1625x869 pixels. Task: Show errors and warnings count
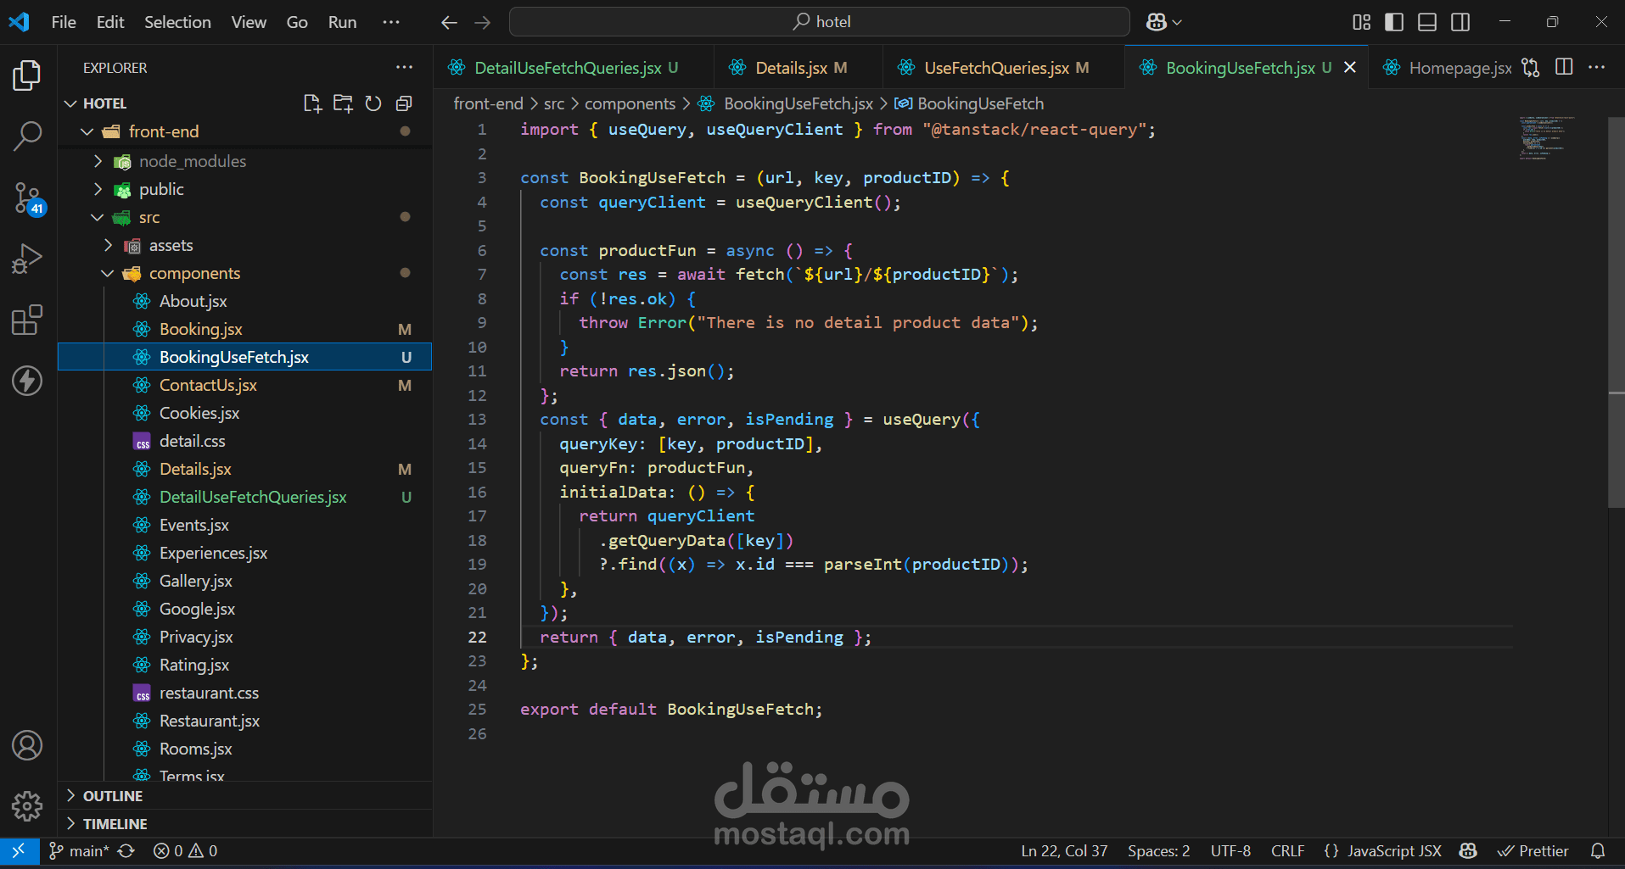[x=185, y=850]
